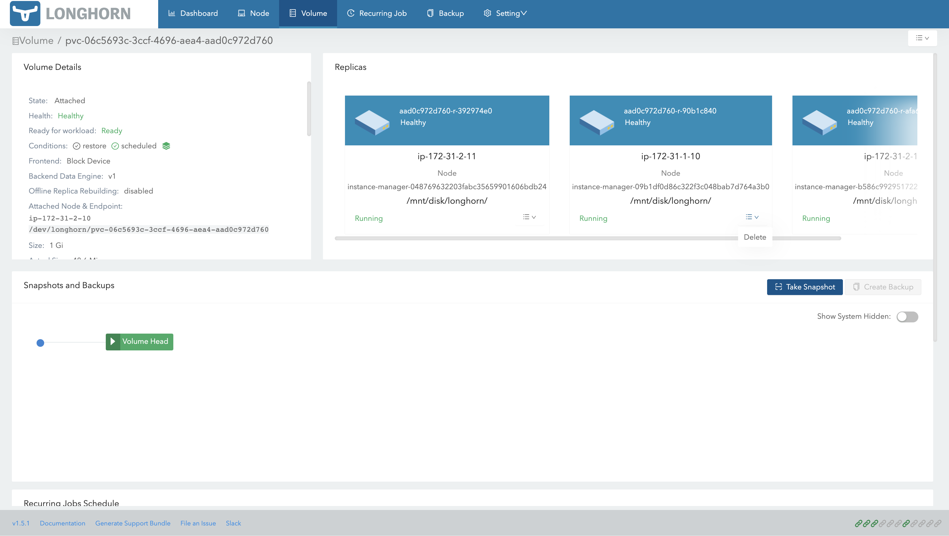The width and height of the screenshot is (949, 536).
Task: Click the gear icon beside Setting
Action: 487,13
